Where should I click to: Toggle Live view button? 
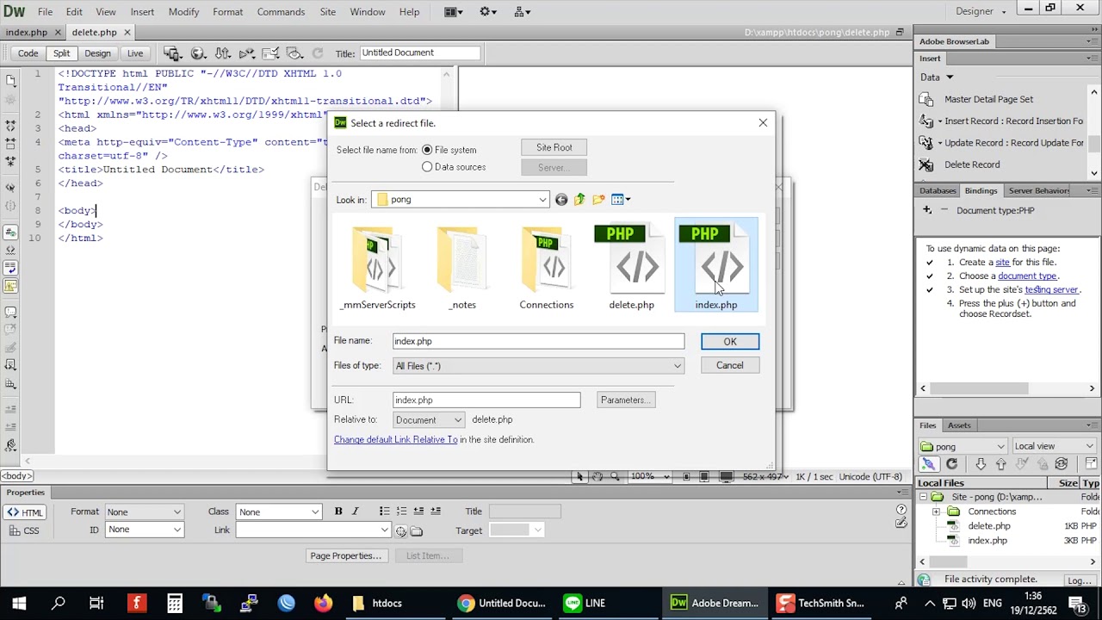[135, 53]
